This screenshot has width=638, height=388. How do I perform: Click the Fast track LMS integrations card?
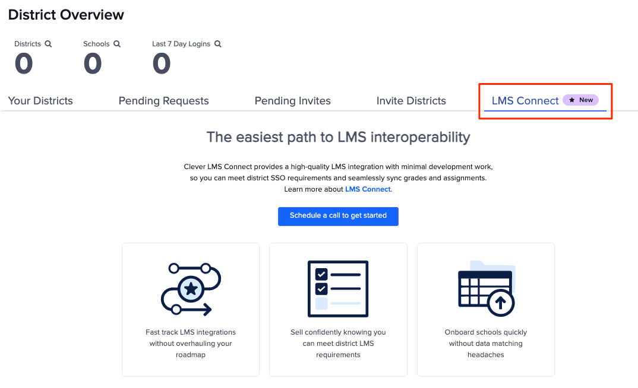click(190, 310)
